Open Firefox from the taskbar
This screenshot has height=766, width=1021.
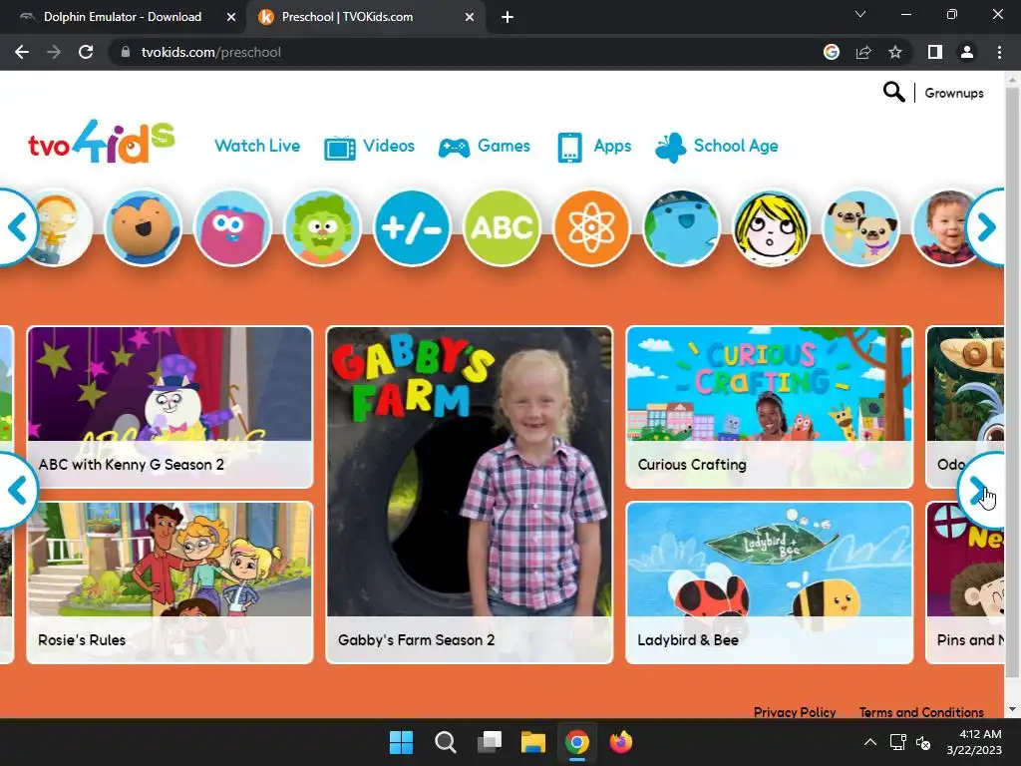click(x=620, y=742)
